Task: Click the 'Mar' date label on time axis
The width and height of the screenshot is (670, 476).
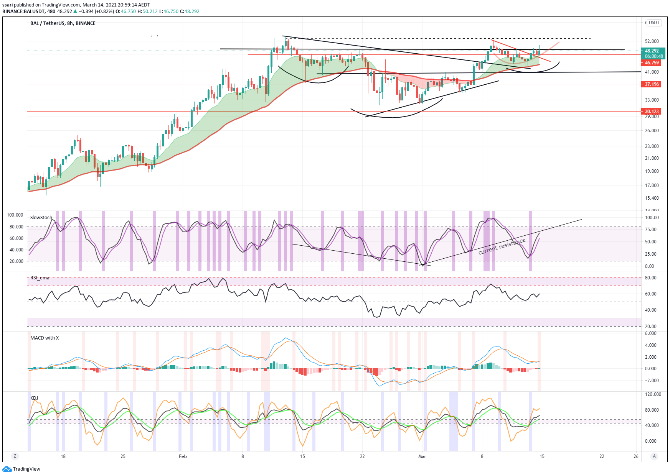Action: pos(422,456)
